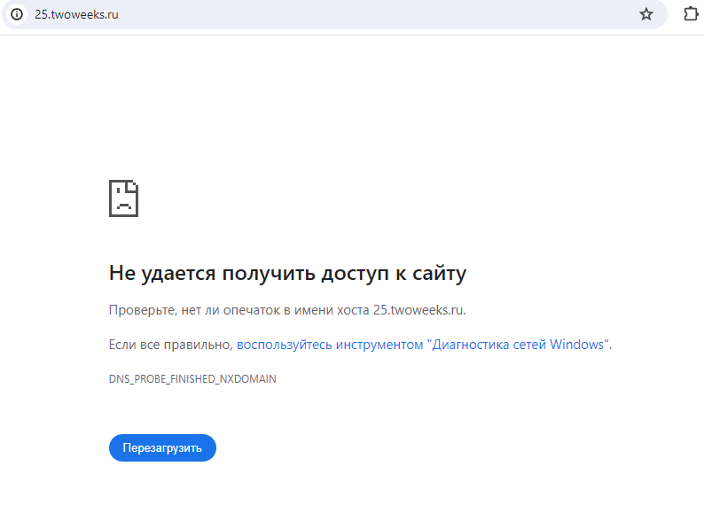The width and height of the screenshot is (704, 505).
Task: Click the heading "Не удается получить доступ к сайту"
Action: coord(288,273)
